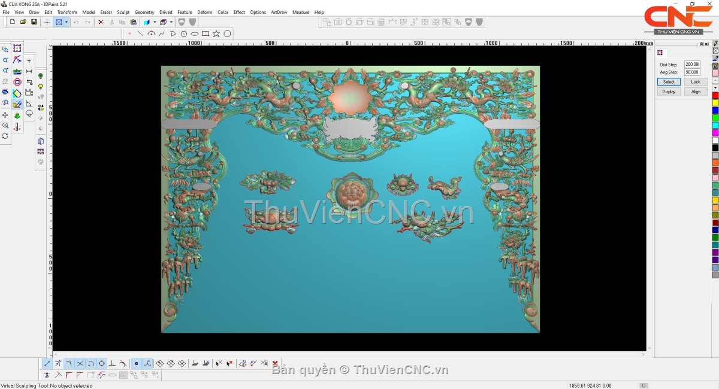This screenshot has height=389, width=719.
Task: Expand the view mode dropdown arrow
Action: (67, 22)
